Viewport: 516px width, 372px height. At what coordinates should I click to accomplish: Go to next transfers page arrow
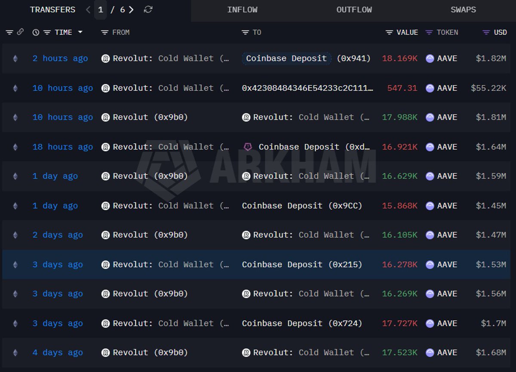tap(131, 9)
